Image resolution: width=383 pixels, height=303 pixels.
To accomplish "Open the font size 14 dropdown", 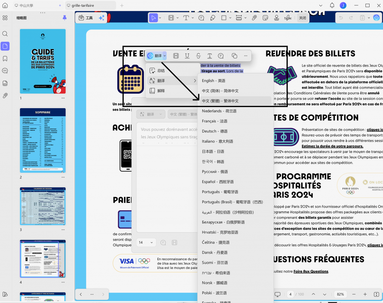I will [146, 242].
